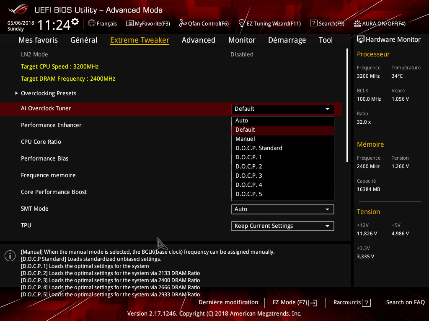
Task: Collapse the Ai Overclock Tuner dropdown
Action: (x=283, y=109)
